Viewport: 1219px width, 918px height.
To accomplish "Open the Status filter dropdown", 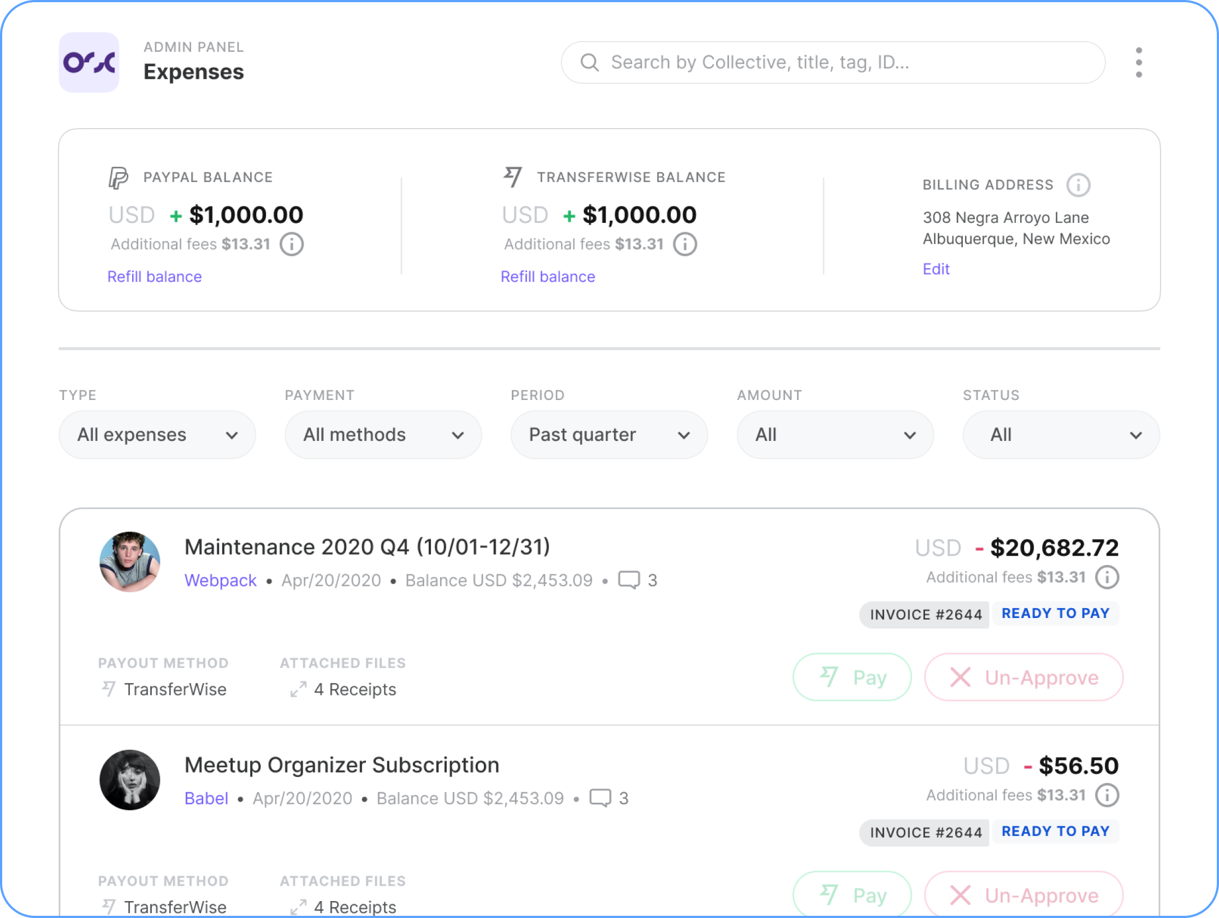I will point(1060,434).
